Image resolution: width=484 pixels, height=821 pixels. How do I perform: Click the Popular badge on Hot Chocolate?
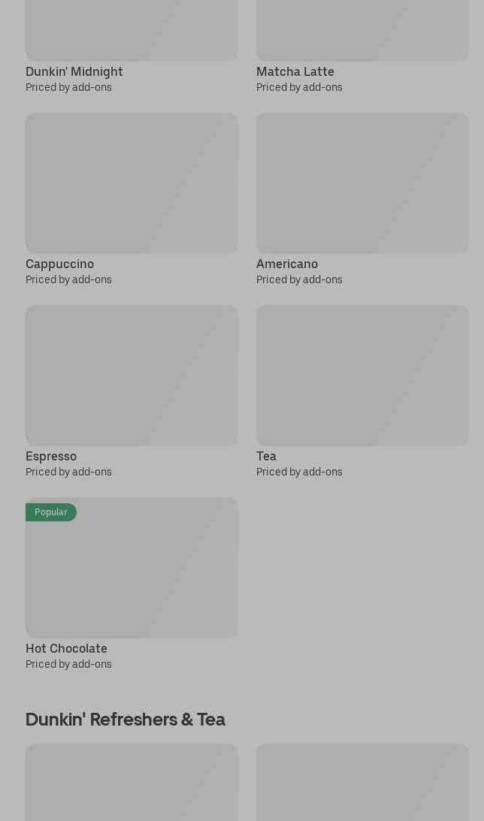(x=51, y=512)
